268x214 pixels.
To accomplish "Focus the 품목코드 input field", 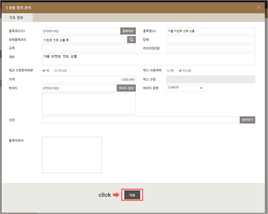I will tap(81, 31).
